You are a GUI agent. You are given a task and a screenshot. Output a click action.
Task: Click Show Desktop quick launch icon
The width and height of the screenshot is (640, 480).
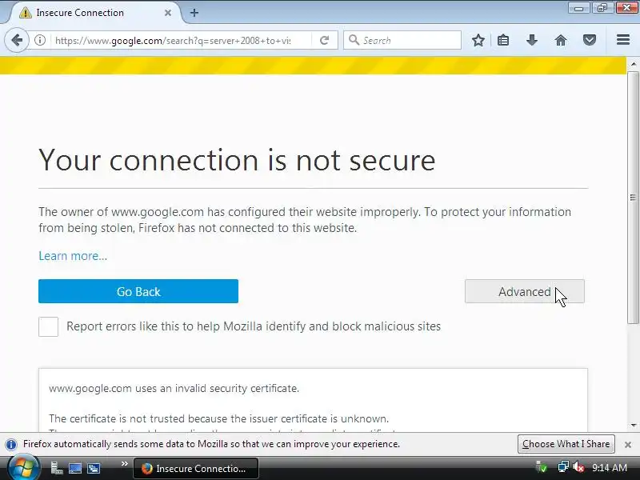click(75, 468)
